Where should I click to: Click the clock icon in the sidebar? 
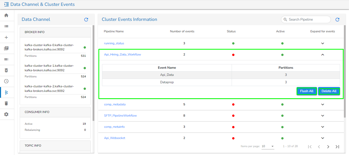click(x=6, y=81)
